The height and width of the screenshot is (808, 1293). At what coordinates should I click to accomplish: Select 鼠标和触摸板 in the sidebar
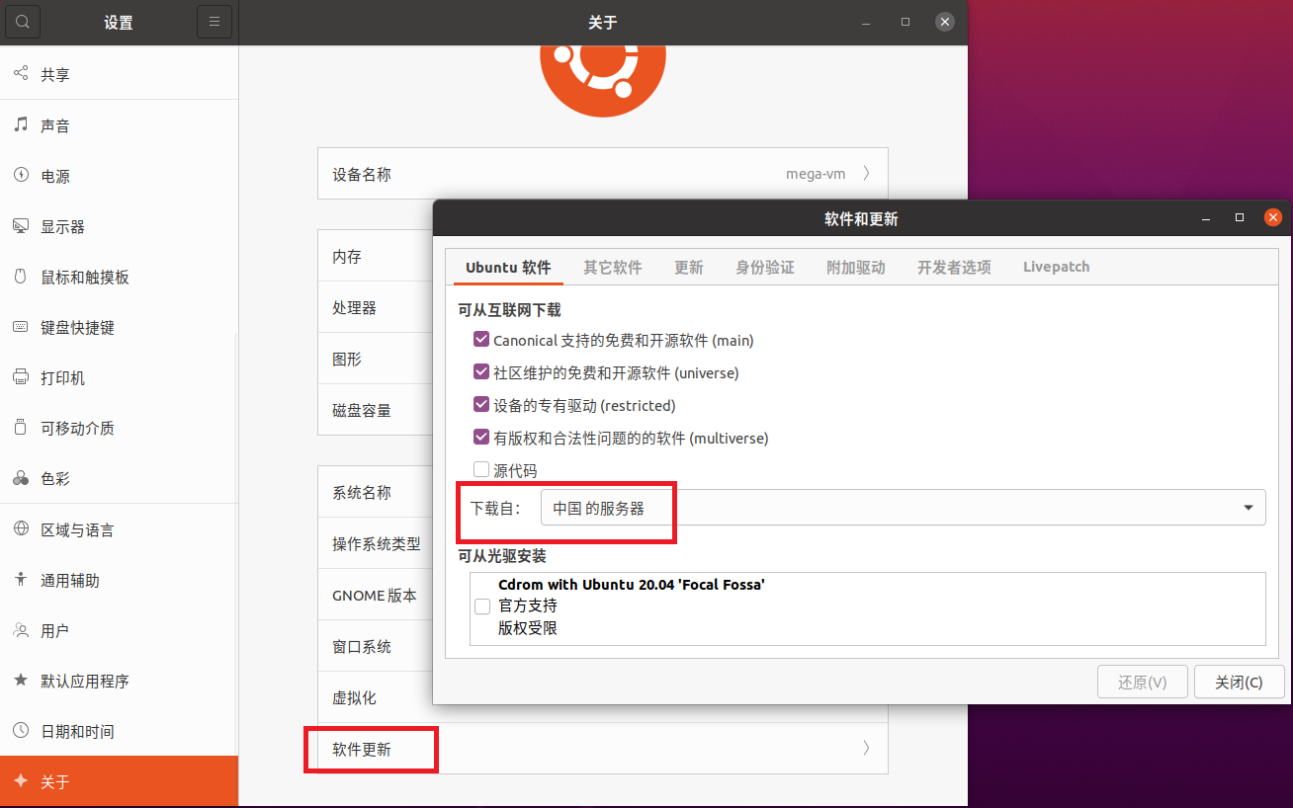[x=119, y=277]
